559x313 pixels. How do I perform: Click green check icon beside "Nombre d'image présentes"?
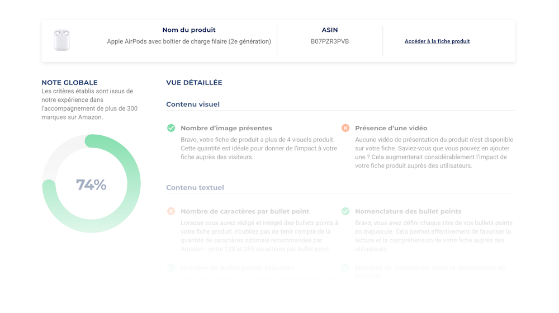click(171, 128)
